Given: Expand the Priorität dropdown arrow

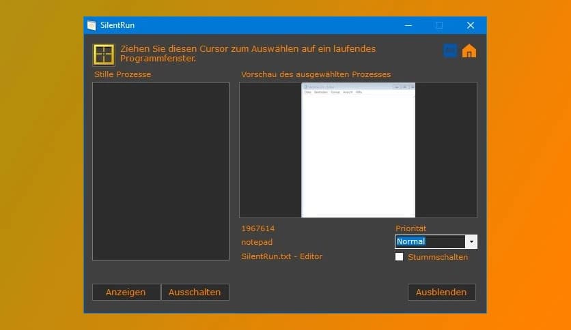Looking at the screenshot, I should pyautogui.click(x=471, y=241).
